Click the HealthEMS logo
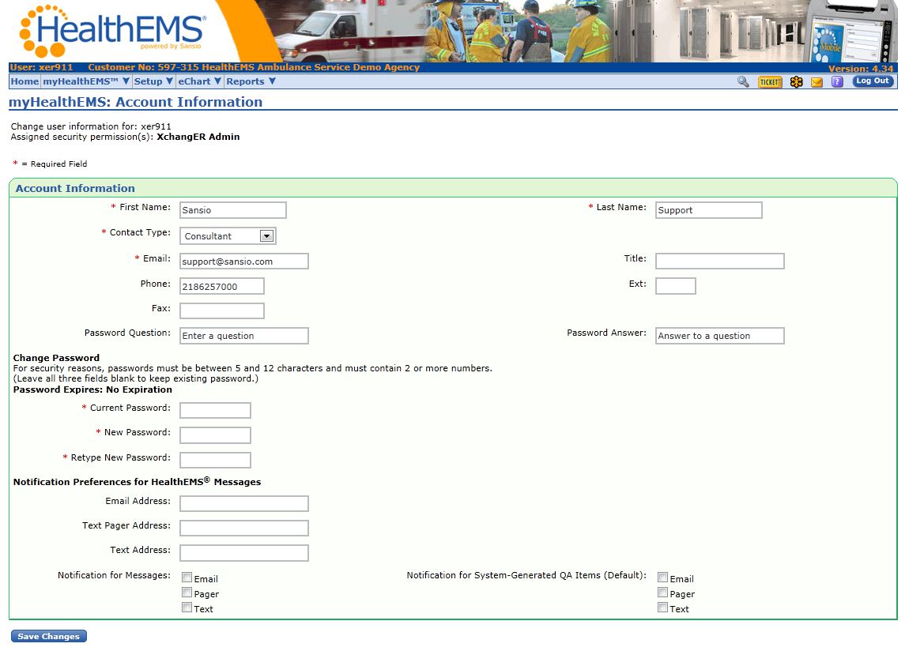The height and width of the screenshot is (651, 909). (112, 30)
